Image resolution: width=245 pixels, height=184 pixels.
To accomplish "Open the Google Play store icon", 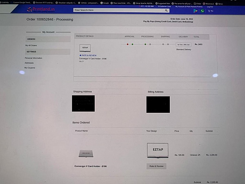I will coord(195,11).
